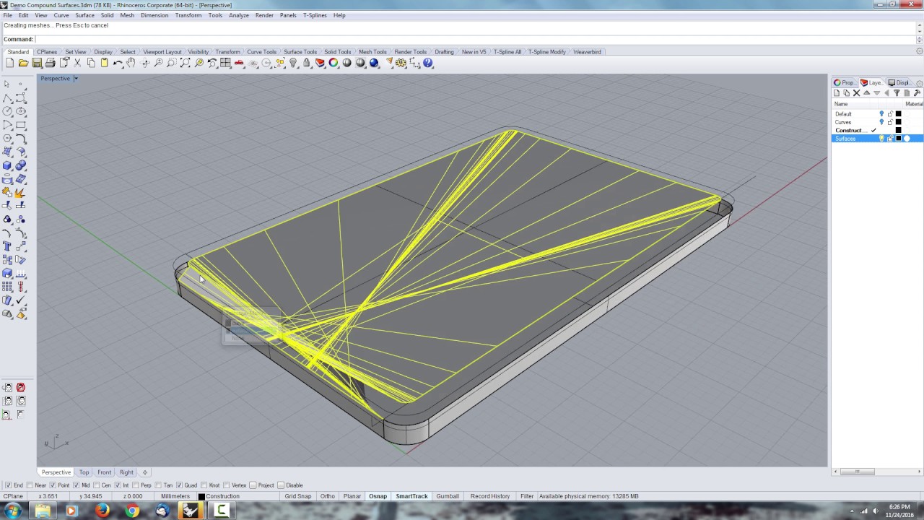The width and height of the screenshot is (924, 520).
Task: Click the padlock Lock objects icon
Action: [307, 64]
